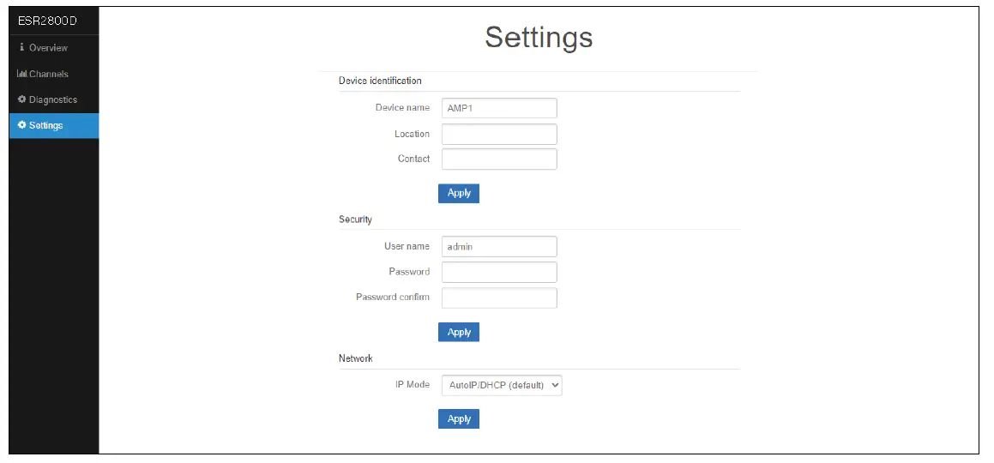Screen dimensions: 994x463
Task: Click the gear icon beside Settings in sidebar
Action: tap(22, 125)
